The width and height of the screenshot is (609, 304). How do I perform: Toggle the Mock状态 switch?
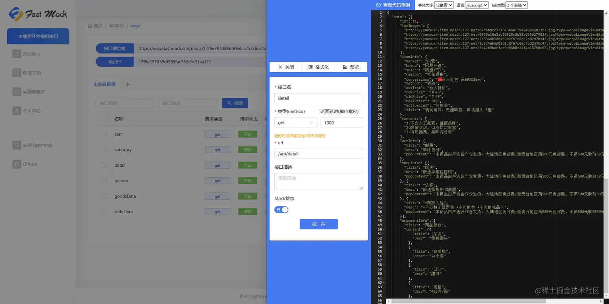click(282, 210)
